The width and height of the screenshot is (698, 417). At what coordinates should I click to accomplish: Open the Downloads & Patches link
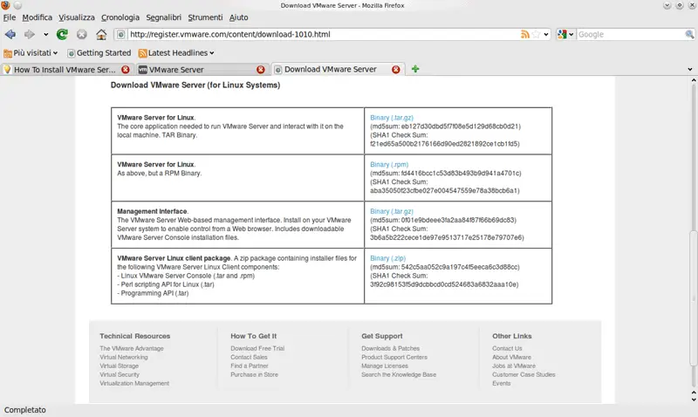[x=390, y=348]
